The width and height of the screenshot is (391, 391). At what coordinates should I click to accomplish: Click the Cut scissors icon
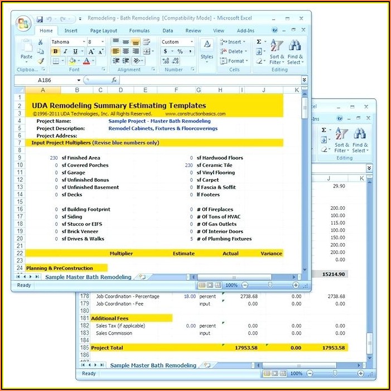click(x=40, y=42)
